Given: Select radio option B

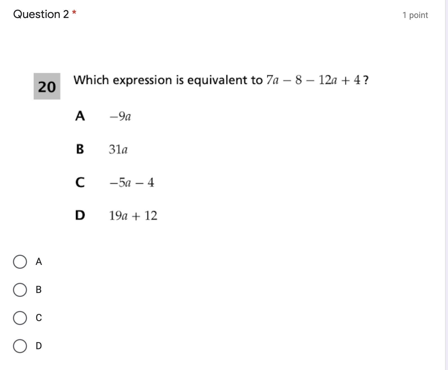Looking at the screenshot, I should (20, 290).
